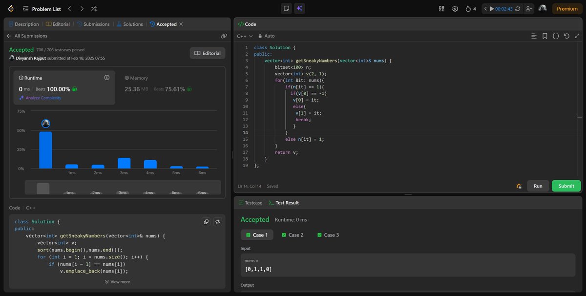Go to the previous problem arrow

click(69, 9)
